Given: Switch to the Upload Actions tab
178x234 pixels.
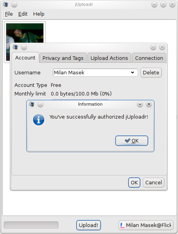Looking at the screenshot, I should (109, 58).
